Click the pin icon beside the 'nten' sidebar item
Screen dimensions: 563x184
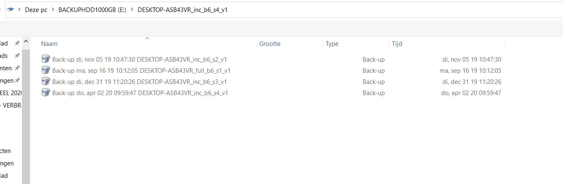(x=17, y=68)
